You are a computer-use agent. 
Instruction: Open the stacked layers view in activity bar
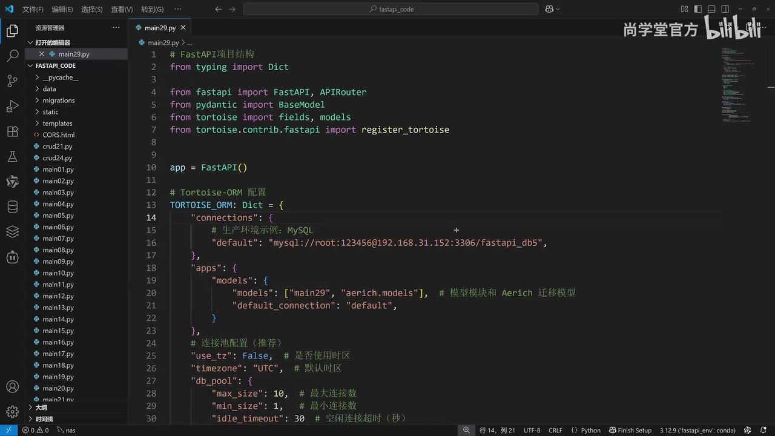12,232
